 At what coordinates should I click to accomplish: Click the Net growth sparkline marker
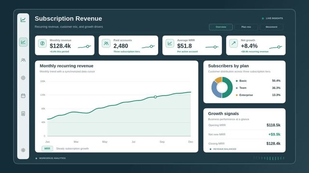279,47
